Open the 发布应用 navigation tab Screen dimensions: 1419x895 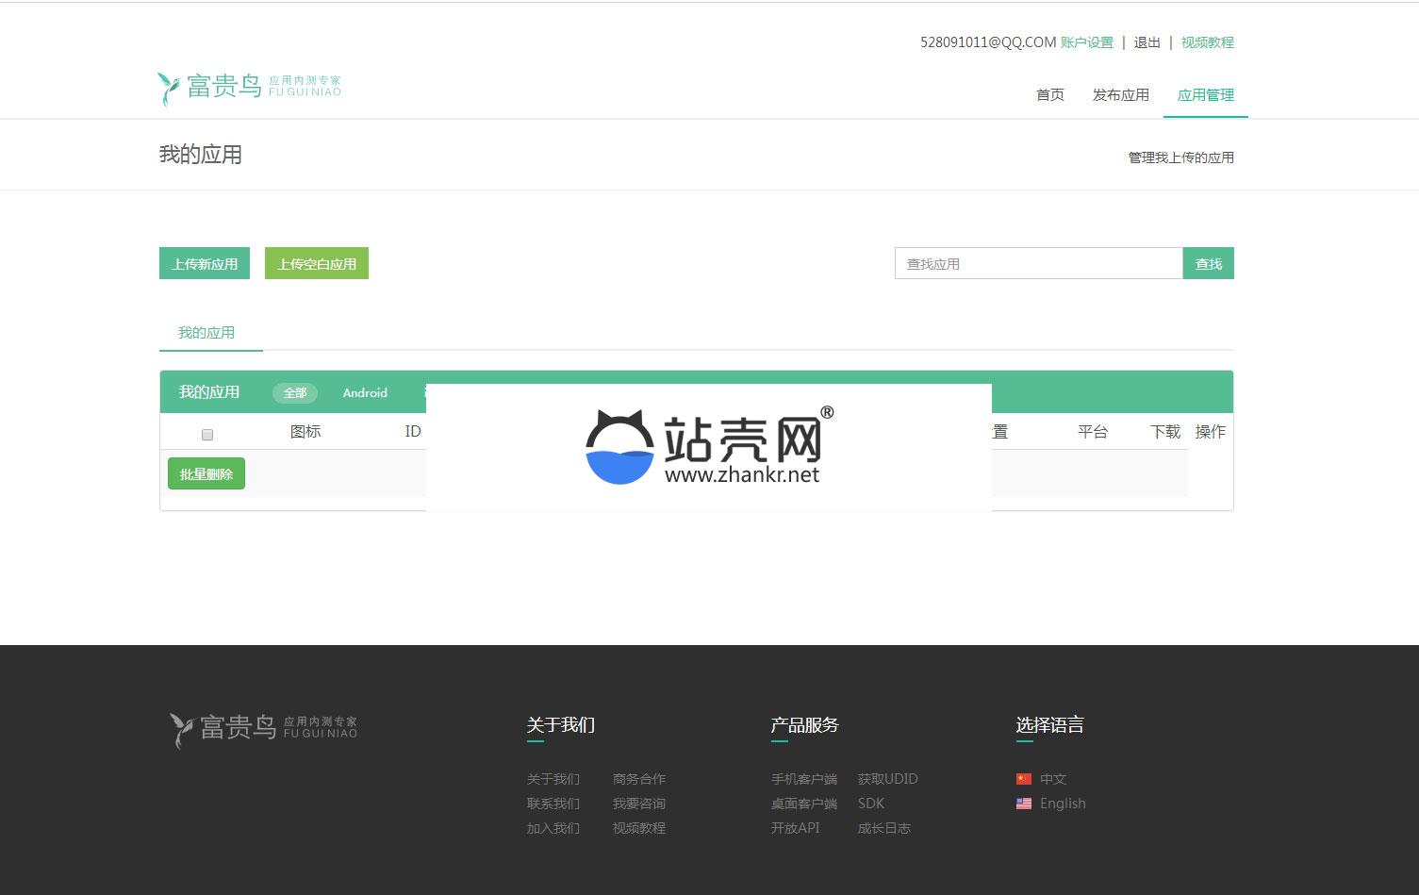point(1120,95)
